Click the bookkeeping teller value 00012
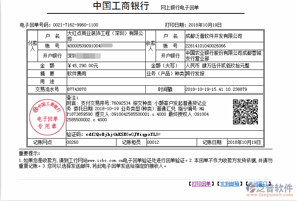 tap(153, 142)
